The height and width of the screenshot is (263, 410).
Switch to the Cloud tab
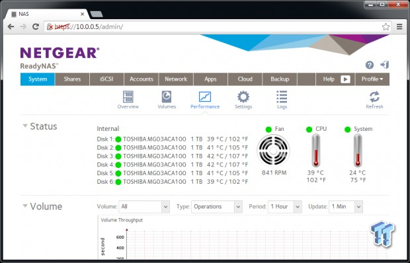(x=245, y=79)
